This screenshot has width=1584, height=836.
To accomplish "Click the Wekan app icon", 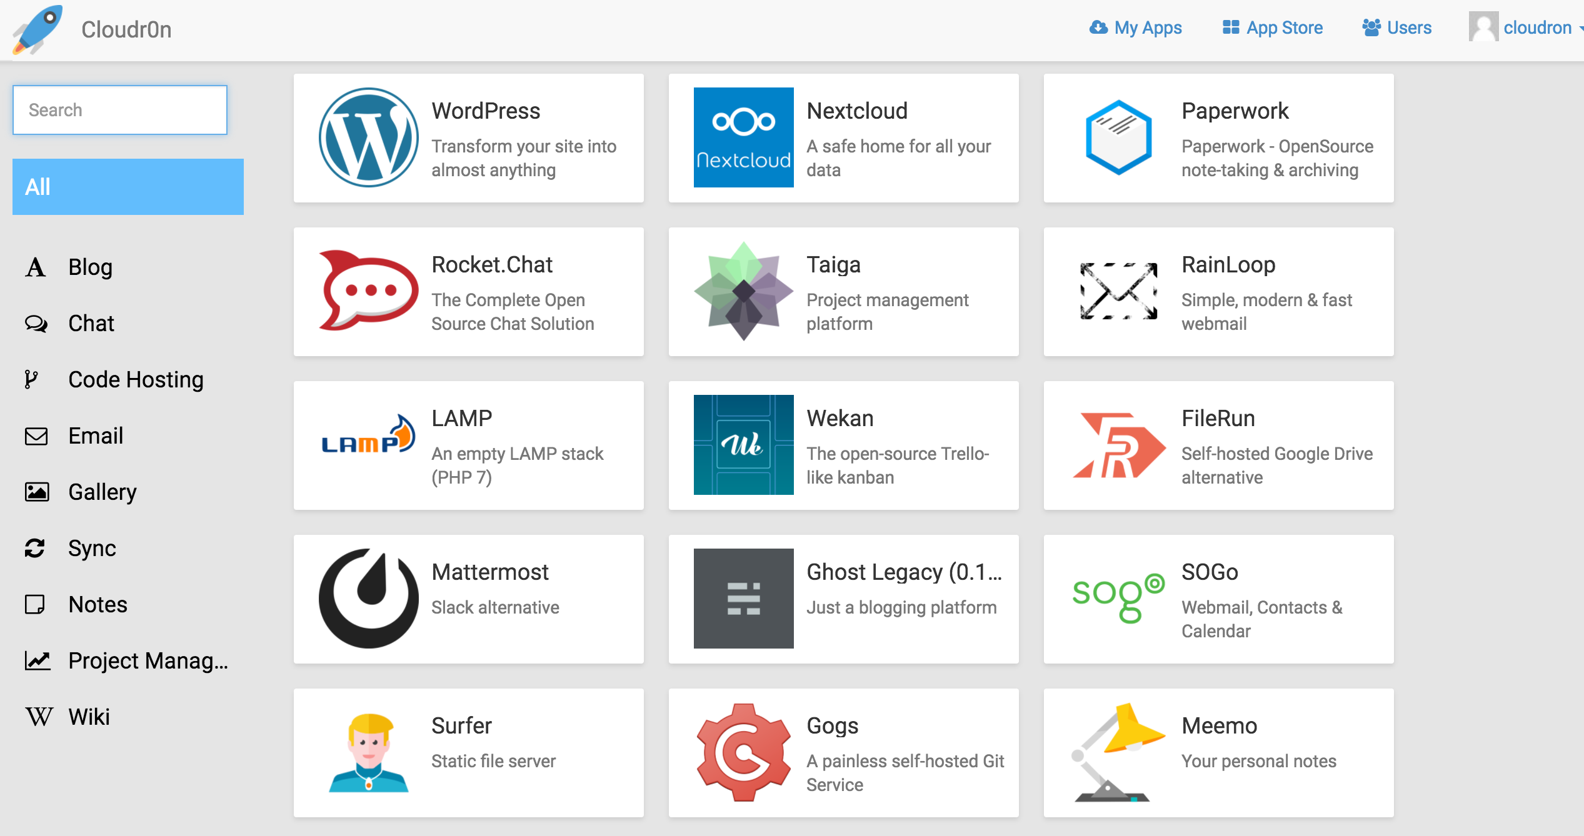I will pos(743,445).
